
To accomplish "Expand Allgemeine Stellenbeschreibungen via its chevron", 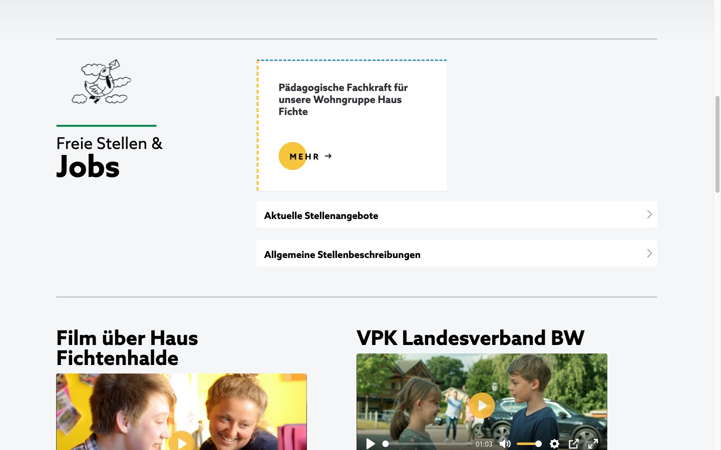I will (649, 253).
